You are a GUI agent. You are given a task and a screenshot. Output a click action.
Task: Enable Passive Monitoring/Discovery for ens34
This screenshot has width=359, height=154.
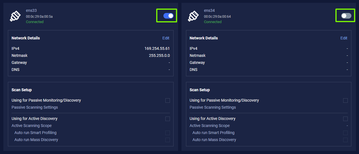point(345,101)
